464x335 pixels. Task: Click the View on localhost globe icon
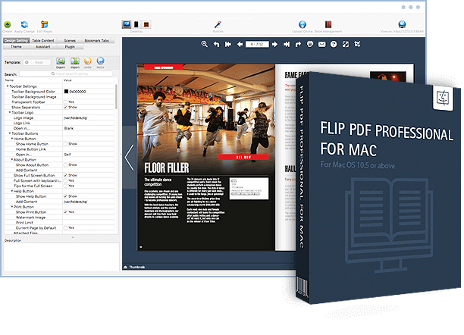[x=402, y=24]
